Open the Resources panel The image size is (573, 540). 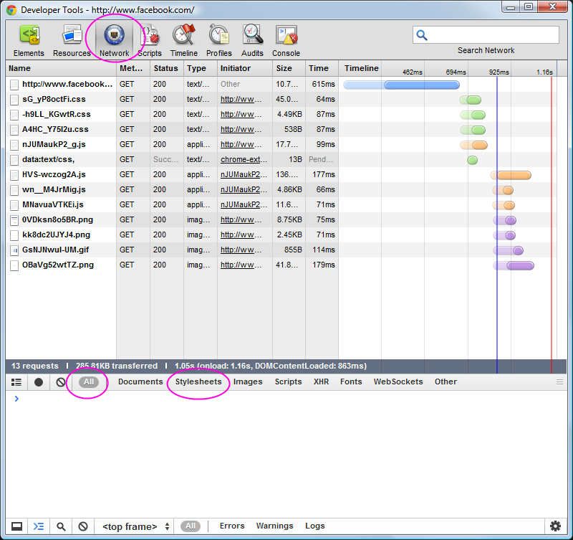pyautogui.click(x=72, y=41)
